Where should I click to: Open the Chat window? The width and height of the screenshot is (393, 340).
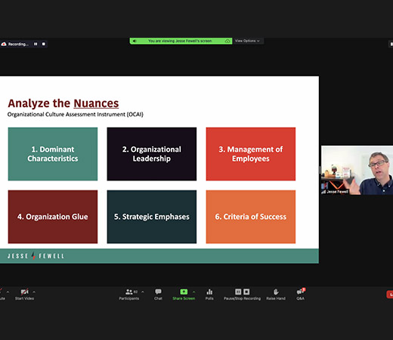pyautogui.click(x=158, y=295)
